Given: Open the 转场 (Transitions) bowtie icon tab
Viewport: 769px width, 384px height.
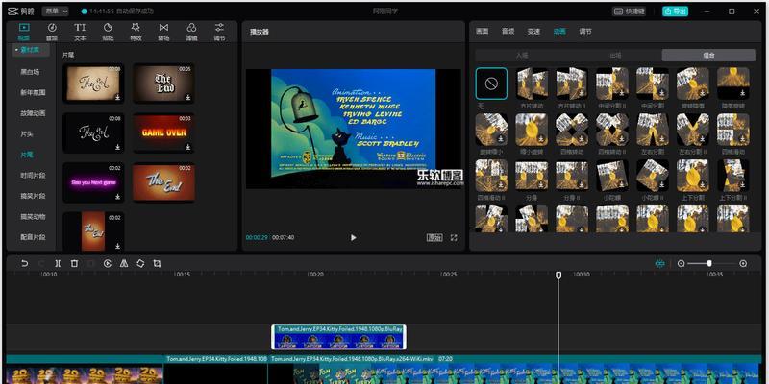Looking at the screenshot, I should pyautogui.click(x=163, y=32).
